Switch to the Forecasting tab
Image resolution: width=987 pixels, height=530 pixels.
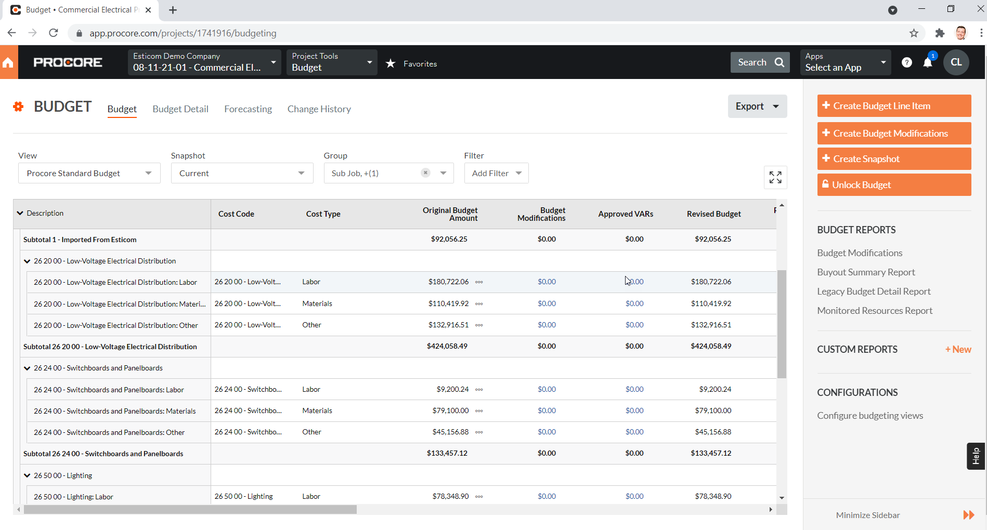click(248, 109)
